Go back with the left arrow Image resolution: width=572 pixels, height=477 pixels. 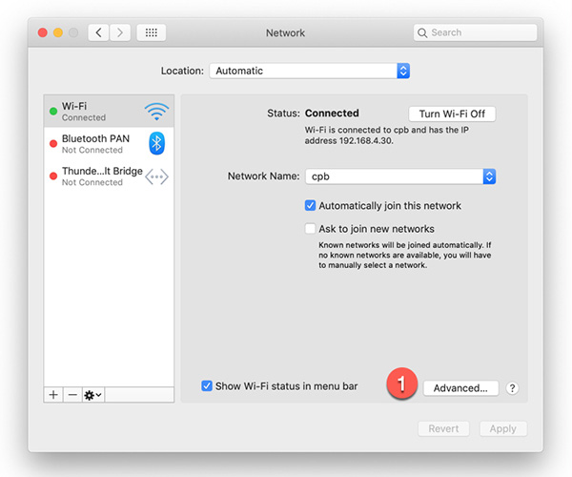(x=98, y=32)
